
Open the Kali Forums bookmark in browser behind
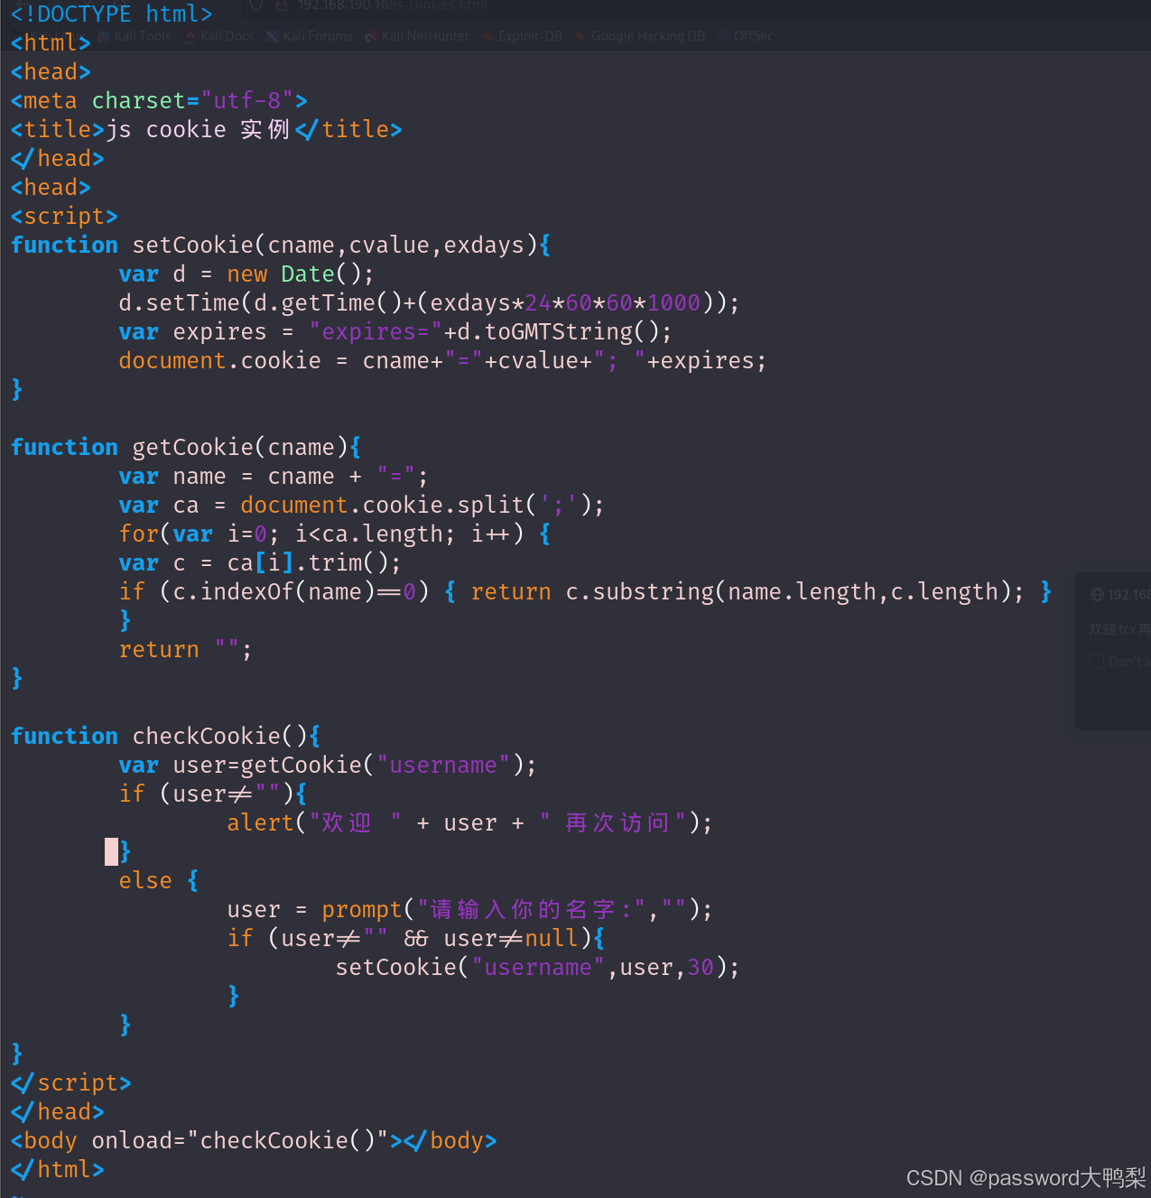[309, 36]
